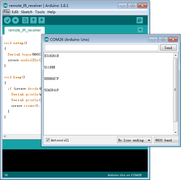This screenshot has width=181, height=180.
Task: Click the E318261B output line
Action: tap(52, 56)
